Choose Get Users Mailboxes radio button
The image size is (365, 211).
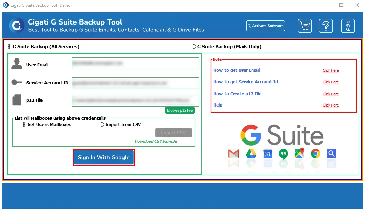pos(24,125)
